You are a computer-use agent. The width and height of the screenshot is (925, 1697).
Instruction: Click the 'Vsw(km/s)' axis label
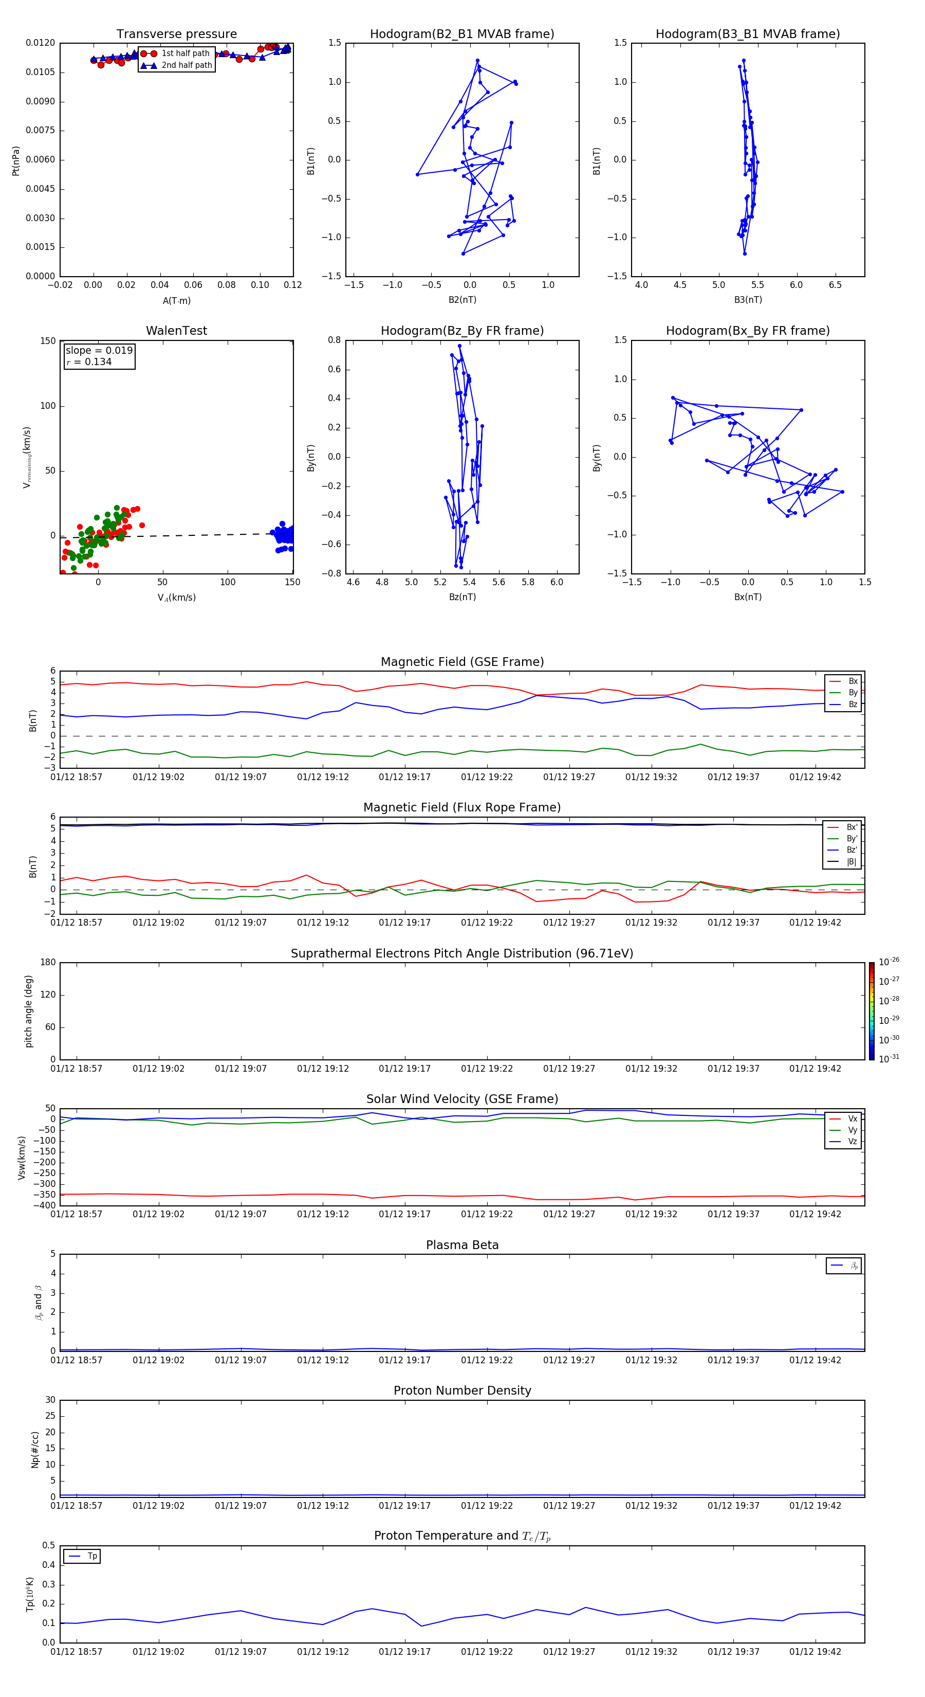pyautogui.click(x=22, y=1158)
